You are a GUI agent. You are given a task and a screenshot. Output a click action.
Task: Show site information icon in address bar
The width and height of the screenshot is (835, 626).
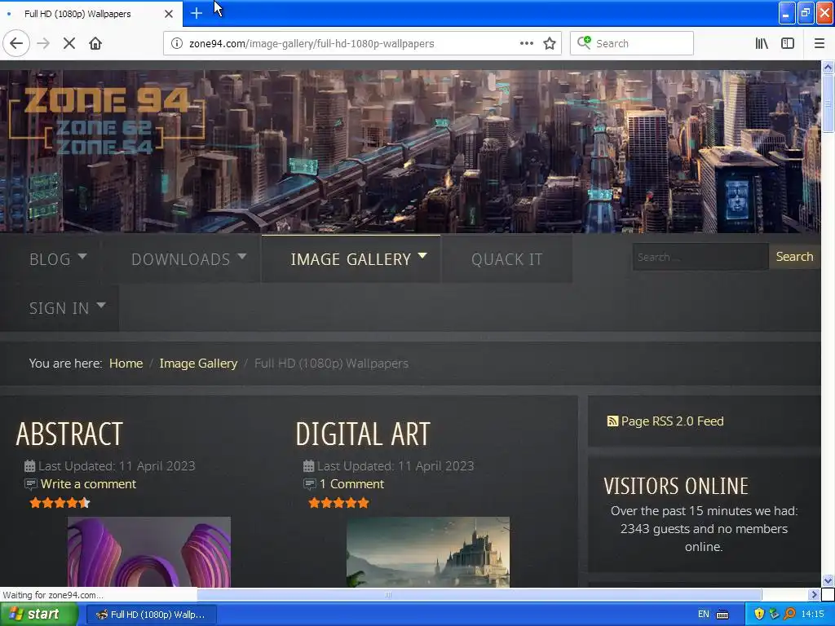[x=176, y=44]
